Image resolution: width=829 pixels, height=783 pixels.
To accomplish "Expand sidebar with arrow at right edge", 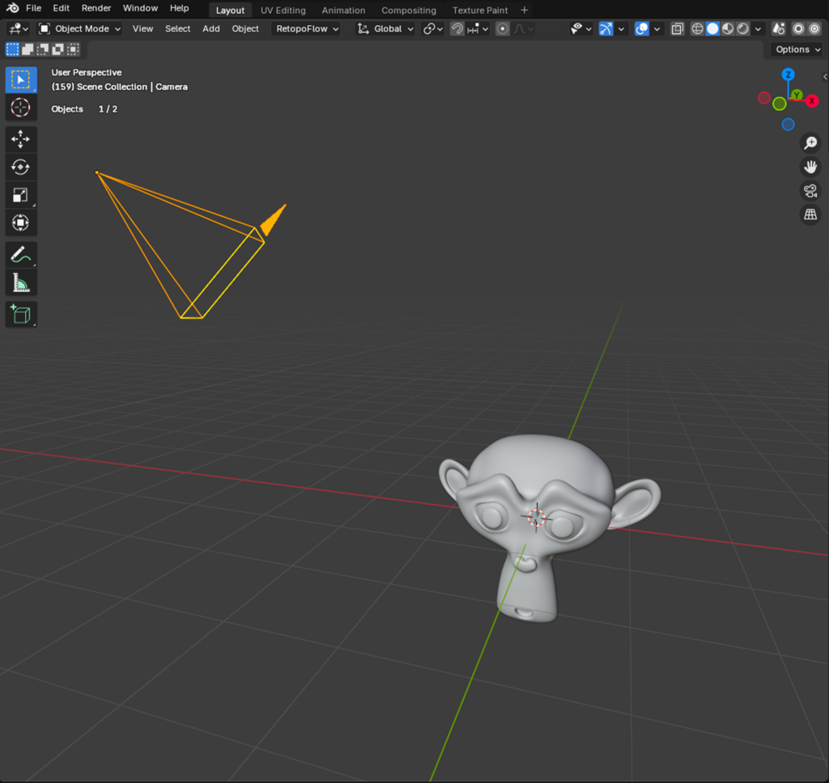I will 825,77.
